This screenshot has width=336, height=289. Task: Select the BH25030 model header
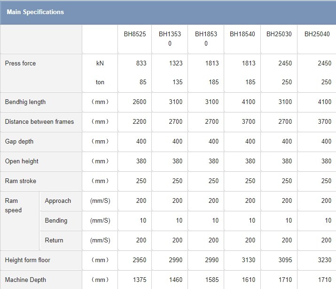pyautogui.click(x=279, y=34)
